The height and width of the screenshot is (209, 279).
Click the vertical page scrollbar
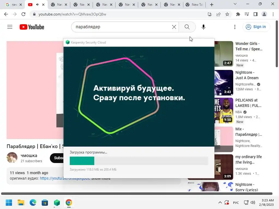click(x=277, y=44)
